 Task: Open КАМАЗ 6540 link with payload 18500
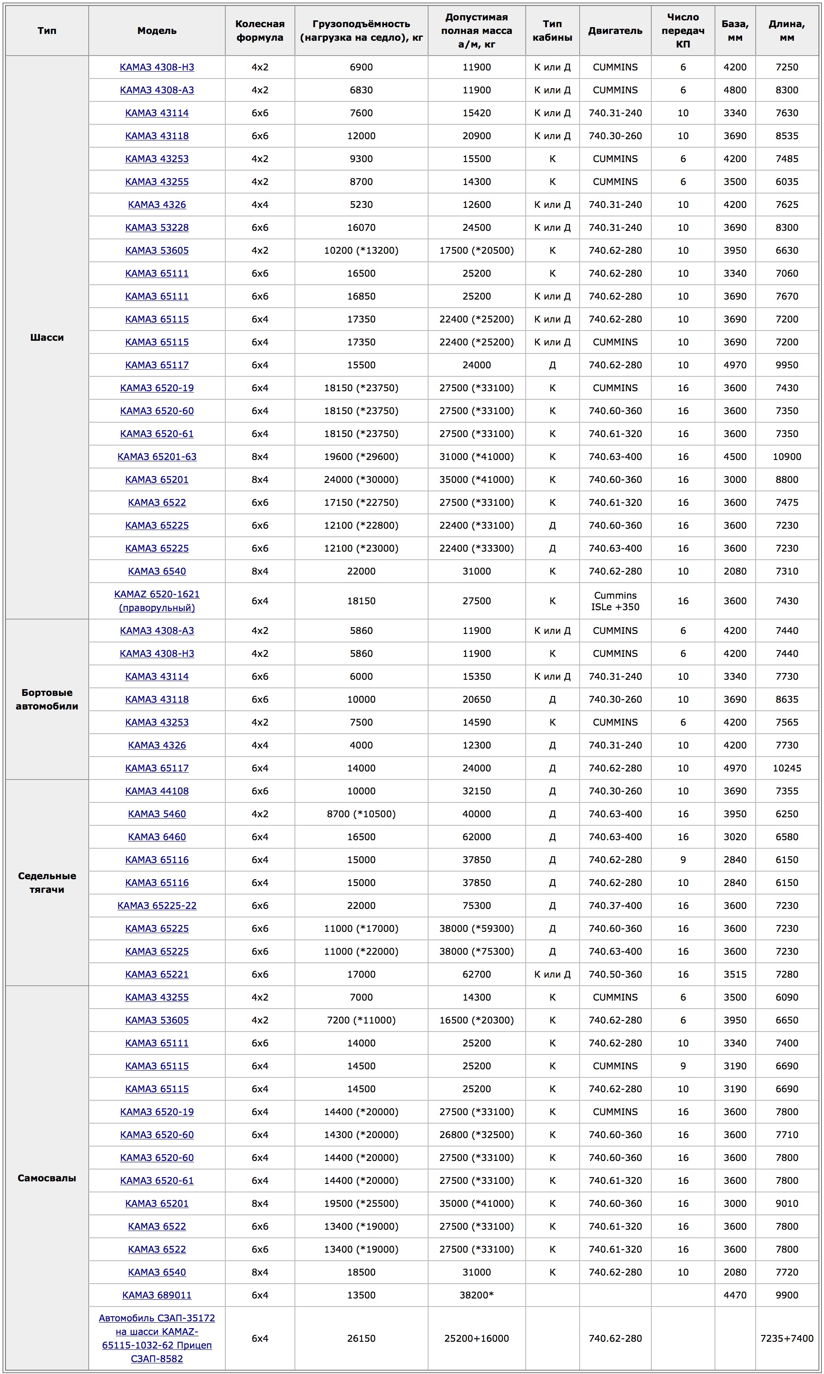[x=157, y=1273]
